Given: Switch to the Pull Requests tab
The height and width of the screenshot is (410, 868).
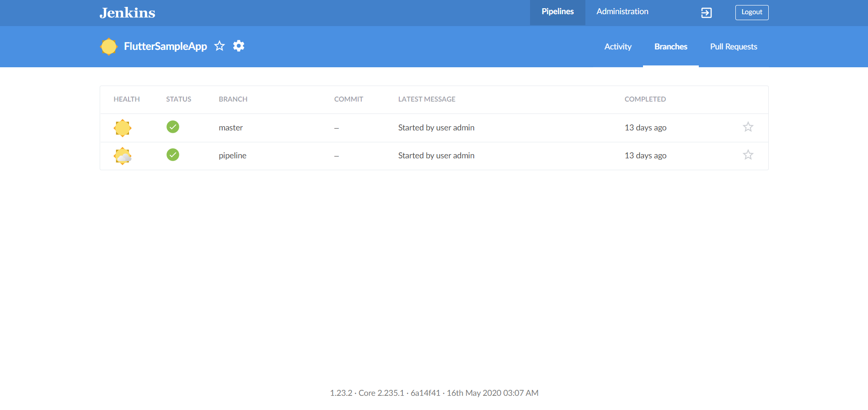Looking at the screenshot, I should (734, 47).
